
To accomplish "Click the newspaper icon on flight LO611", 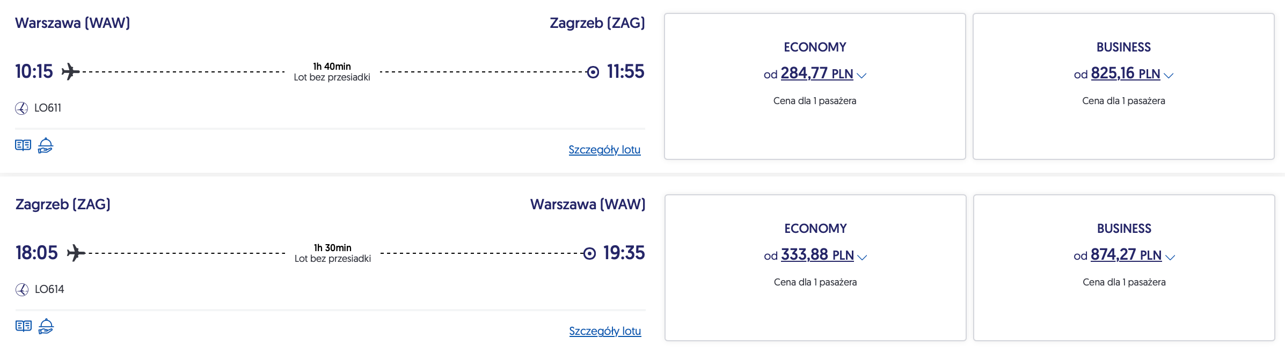I will coord(23,145).
